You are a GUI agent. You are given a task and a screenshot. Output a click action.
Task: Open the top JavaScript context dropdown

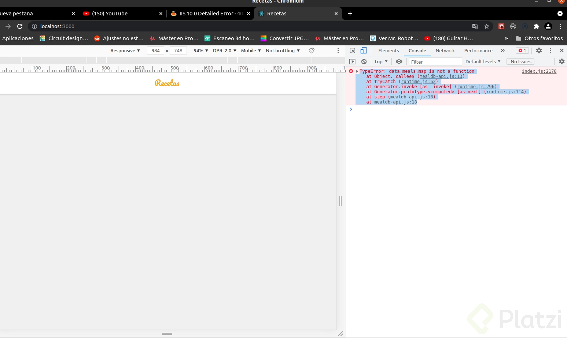point(381,61)
